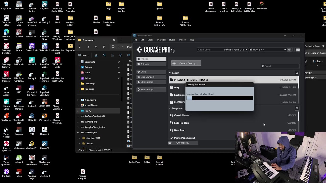This screenshot has height=183, width=326.
Task: Click the Rename icon in Explorer toolbar
Action: pos(120,55)
